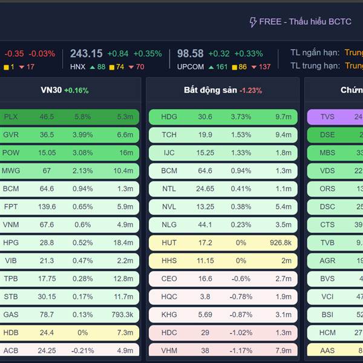Select the AGR securities row

pos(335,261)
